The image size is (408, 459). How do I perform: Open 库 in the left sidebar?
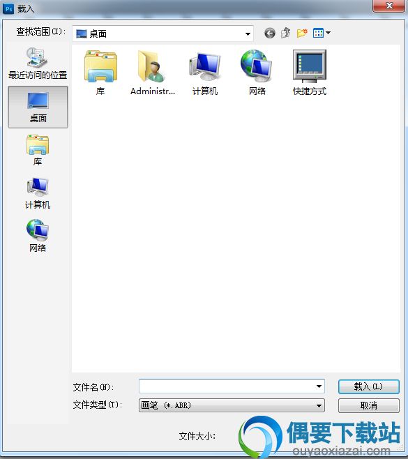click(38, 150)
